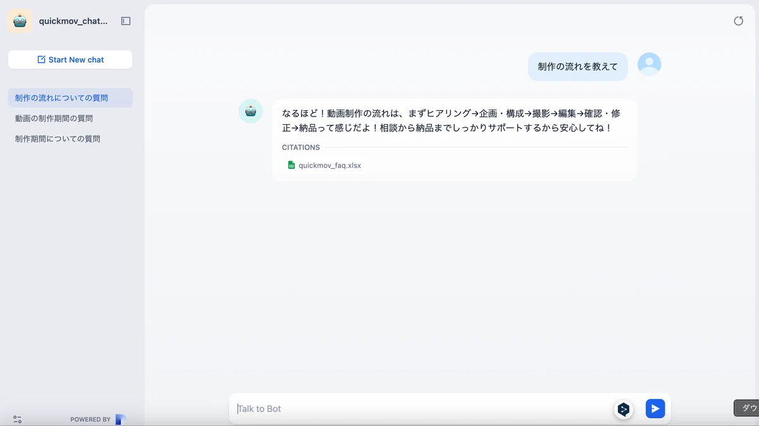The height and width of the screenshot is (426, 759).
Task: Click the user avatar icon
Action: [649, 65]
